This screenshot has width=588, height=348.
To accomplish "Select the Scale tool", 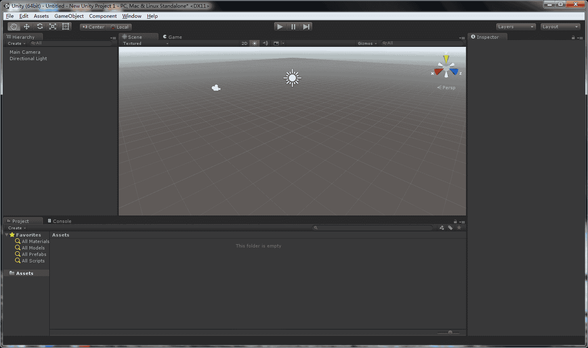I will coord(52,26).
